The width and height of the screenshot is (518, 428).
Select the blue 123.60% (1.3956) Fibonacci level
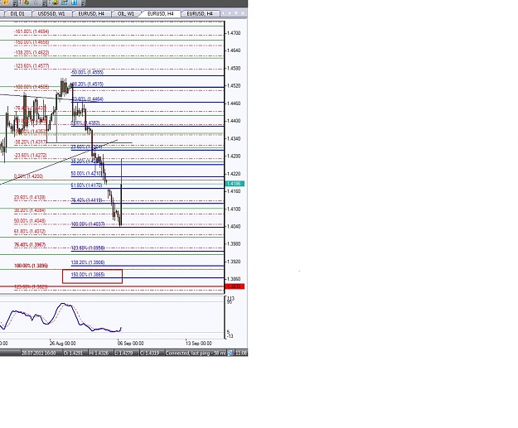point(88,248)
